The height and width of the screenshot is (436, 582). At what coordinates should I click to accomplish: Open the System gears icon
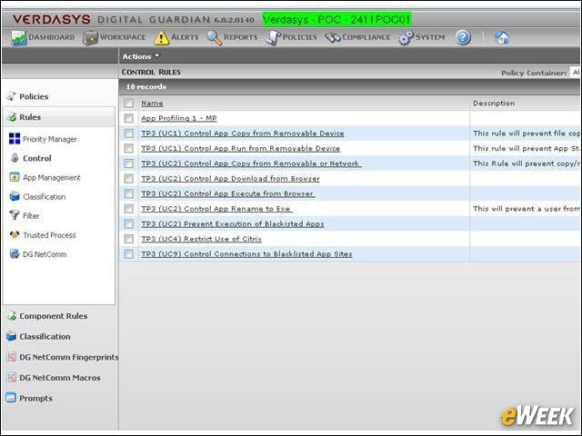(406, 38)
